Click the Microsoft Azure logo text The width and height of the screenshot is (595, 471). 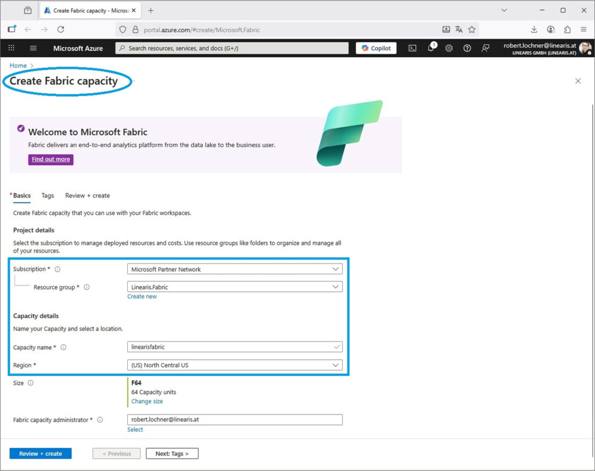tap(78, 48)
